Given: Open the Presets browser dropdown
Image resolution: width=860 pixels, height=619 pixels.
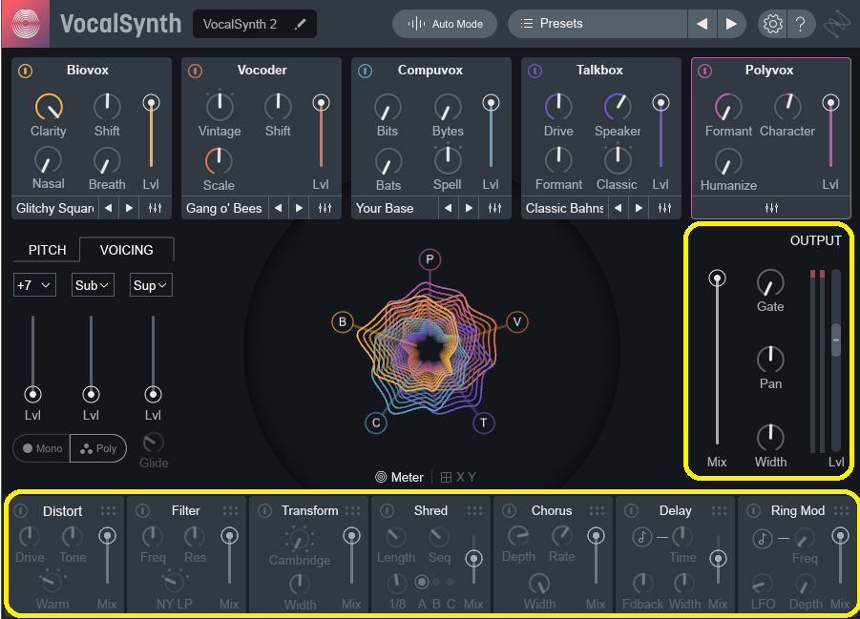Looking at the screenshot, I should pos(598,24).
